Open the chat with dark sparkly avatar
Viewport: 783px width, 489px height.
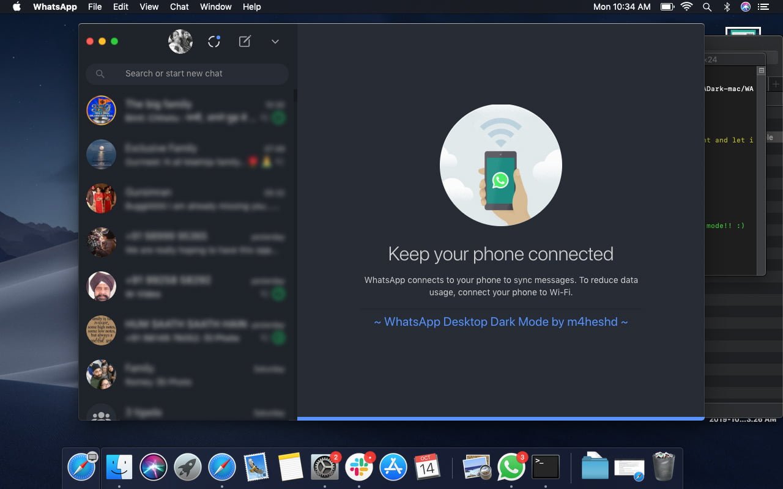tap(187, 243)
